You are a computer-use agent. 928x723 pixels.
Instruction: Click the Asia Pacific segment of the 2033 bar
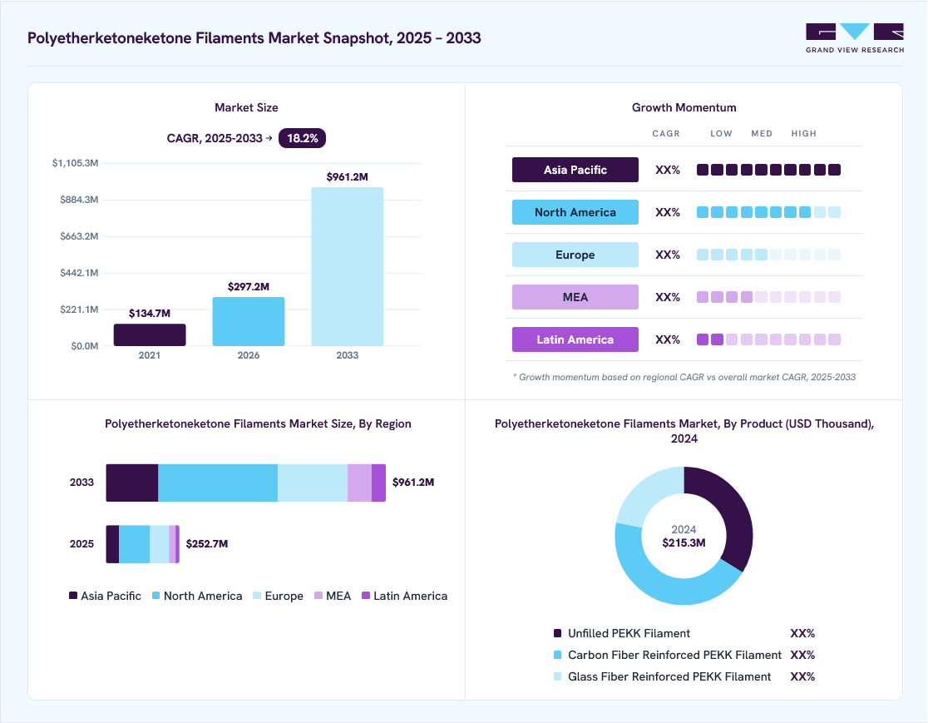pos(132,483)
